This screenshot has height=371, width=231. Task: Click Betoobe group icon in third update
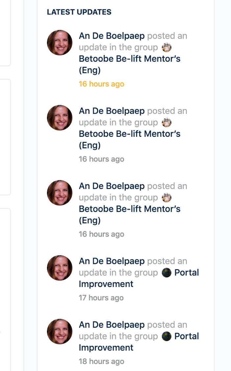[167, 198]
